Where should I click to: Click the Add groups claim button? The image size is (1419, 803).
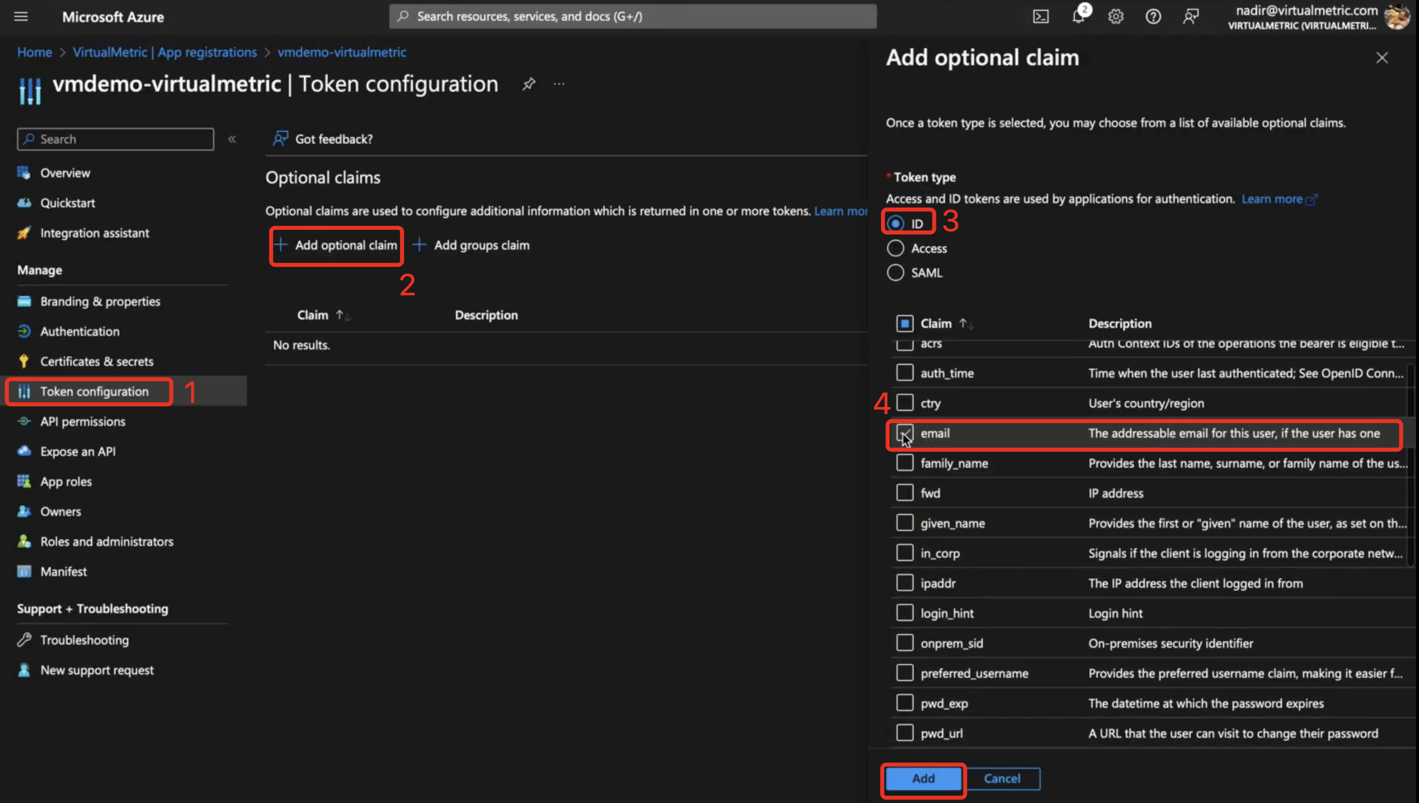tap(471, 245)
